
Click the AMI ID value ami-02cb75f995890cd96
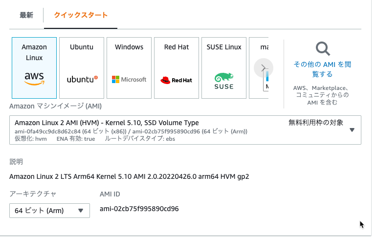[x=139, y=209]
